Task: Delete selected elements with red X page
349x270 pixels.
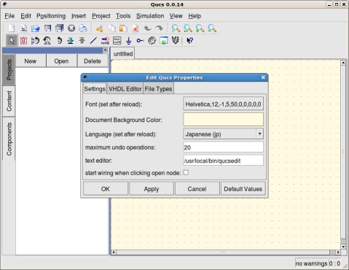Action: [136, 28]
